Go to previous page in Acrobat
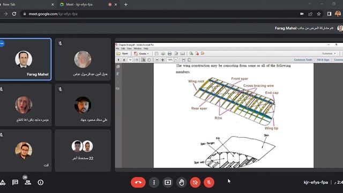Image resolution: width=343 pixels, height=193 pixels. (x=118, y=60)
